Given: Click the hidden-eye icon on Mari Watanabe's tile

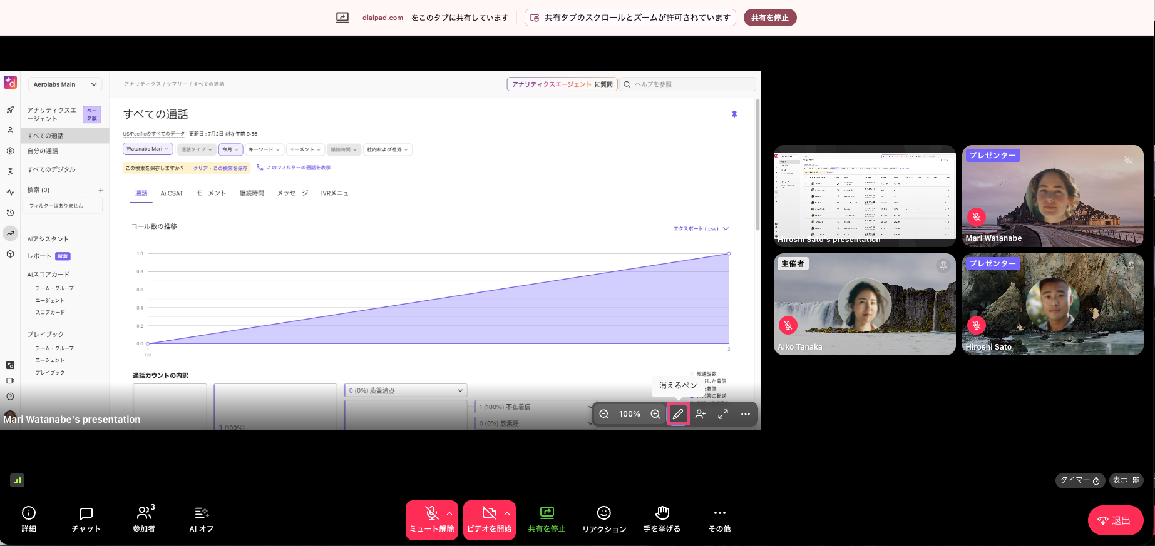Looking at the screenshot, I should pyautogui.click(x=1129, y=160).
